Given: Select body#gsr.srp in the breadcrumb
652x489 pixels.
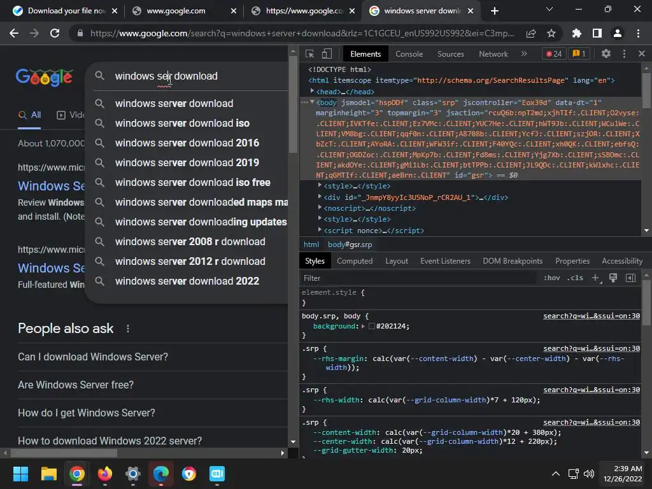Looking at the screenshot, I should click(x=350, y=244).
